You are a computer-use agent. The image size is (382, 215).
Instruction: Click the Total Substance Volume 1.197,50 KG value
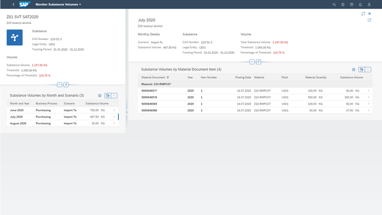point(280,42)
